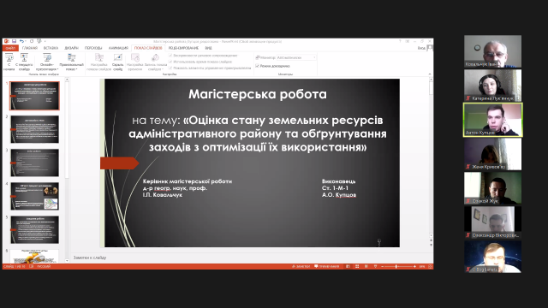Click next slide button below vertical scrollbar
Image resolution: width=548 pixels, height=308 pixels.
pos(431,246)
